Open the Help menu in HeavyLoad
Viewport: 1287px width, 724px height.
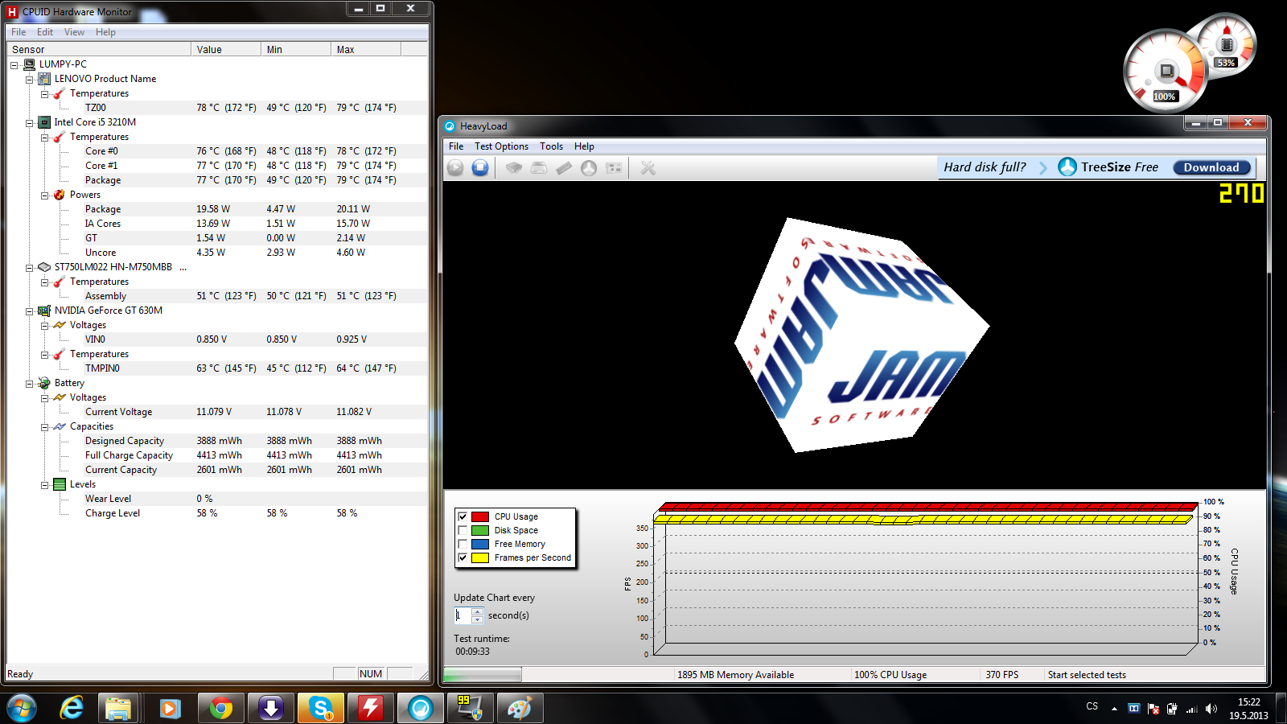[x=584, y=146]
